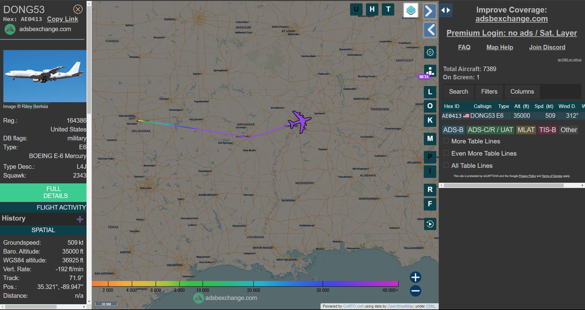Click the right panel horizontal scrollbar

(504, 185)
